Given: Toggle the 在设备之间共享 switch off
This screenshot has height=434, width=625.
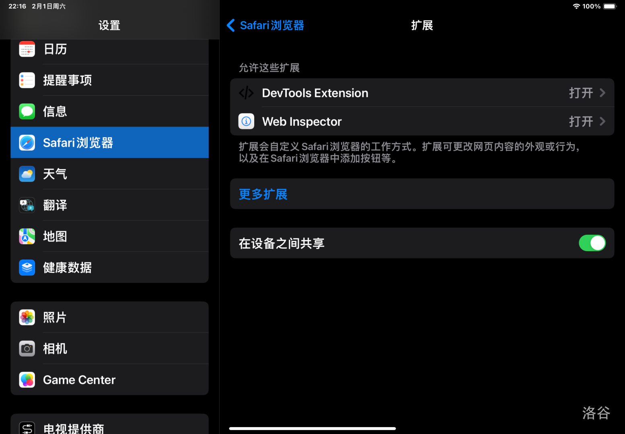Looking at the screenshot, I should 592,243.
